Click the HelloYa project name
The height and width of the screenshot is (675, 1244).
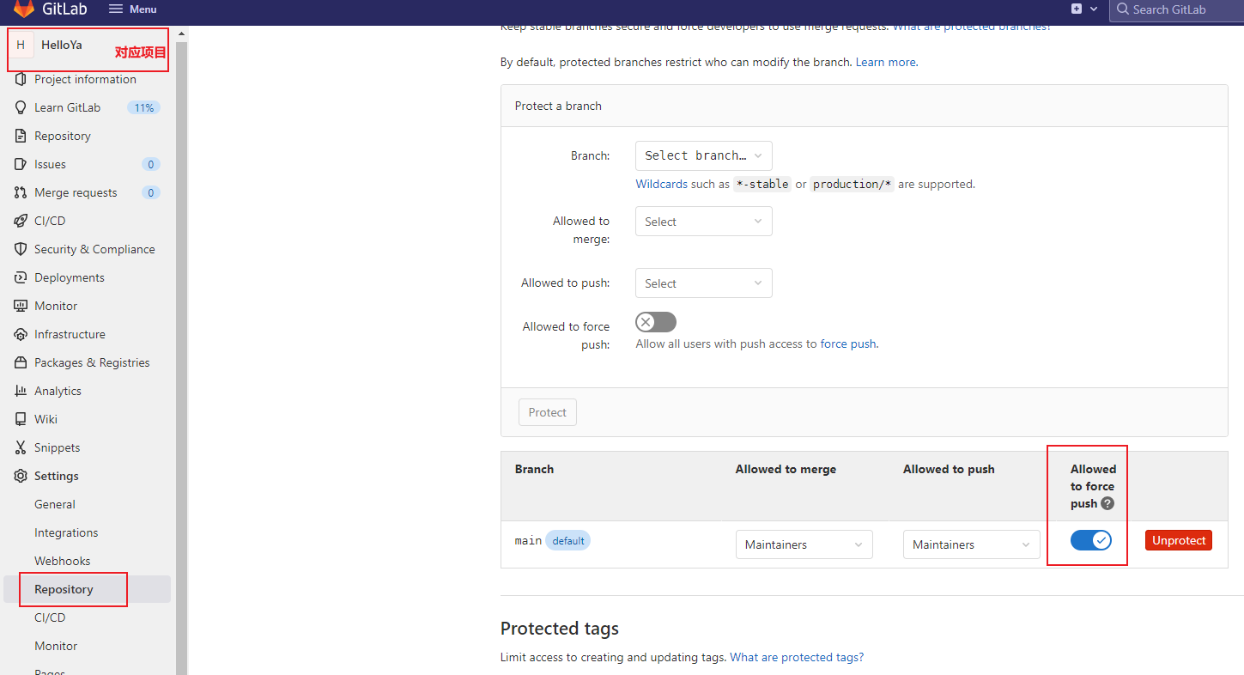[62, 45]
